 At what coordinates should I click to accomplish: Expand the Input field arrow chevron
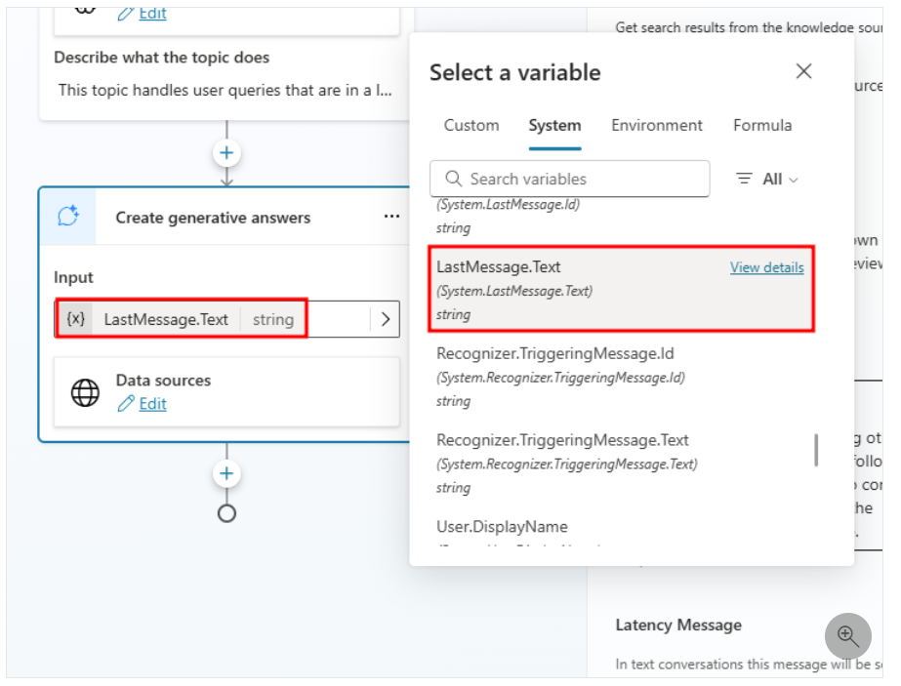click(385, 319)
